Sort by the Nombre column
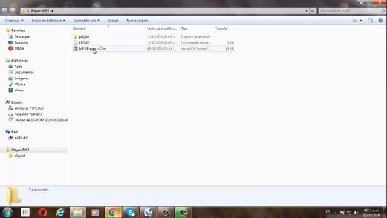Image resolution: width=387 pixels, height=218 pixels. click(79, 28)
